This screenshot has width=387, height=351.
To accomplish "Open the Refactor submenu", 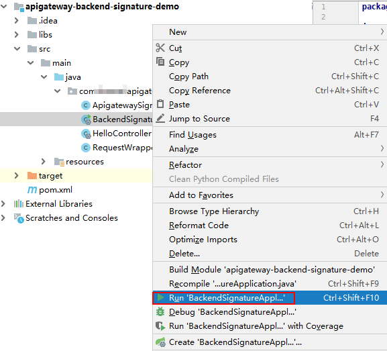I will pos(270,164).
